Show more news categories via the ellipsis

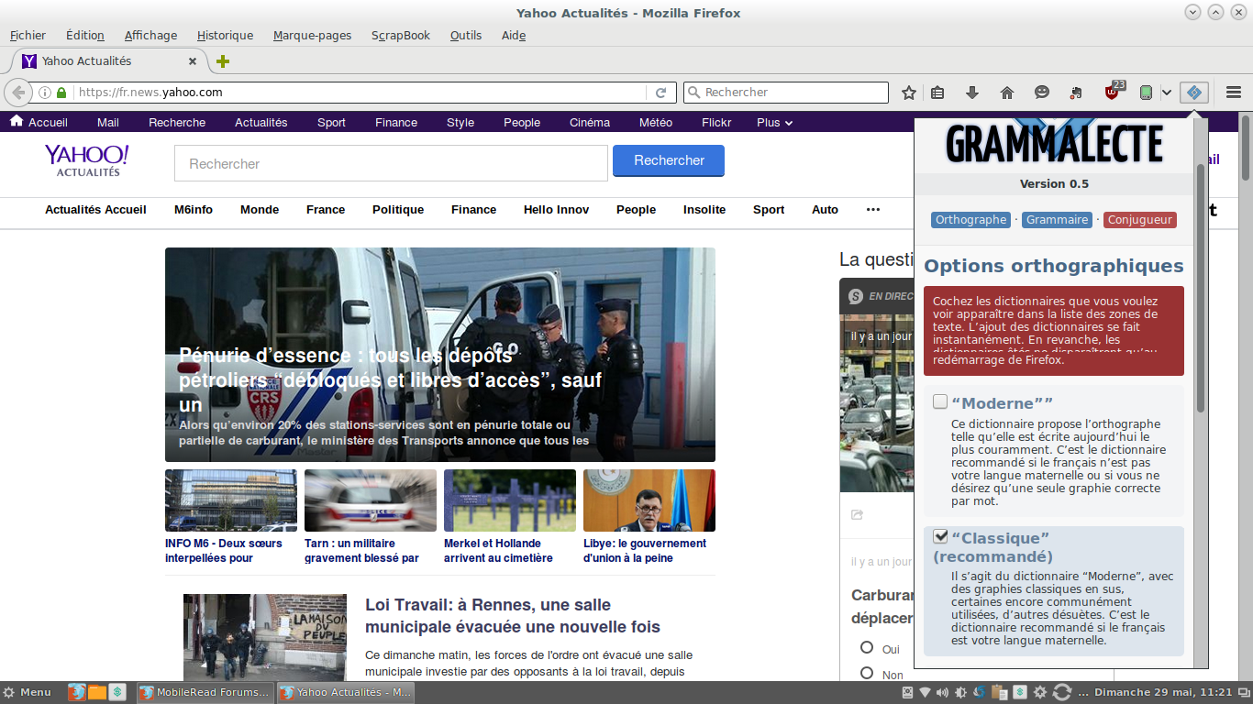pos(873,210)
